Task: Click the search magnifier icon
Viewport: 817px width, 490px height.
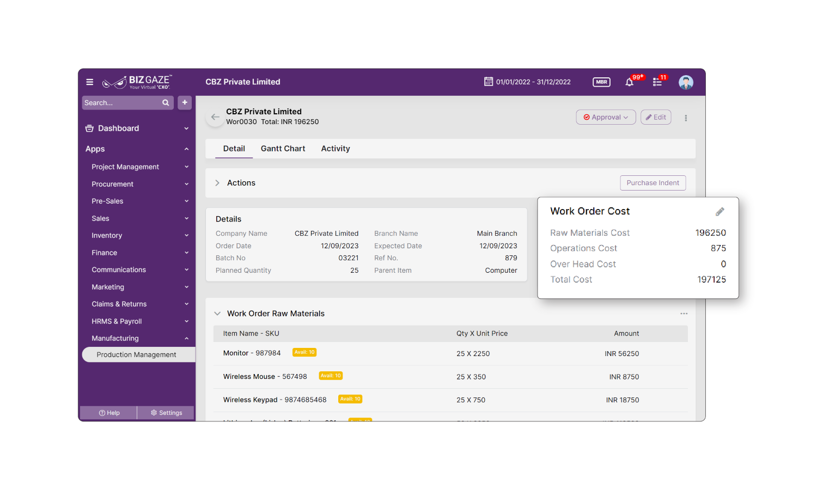Action: point(166,103)
